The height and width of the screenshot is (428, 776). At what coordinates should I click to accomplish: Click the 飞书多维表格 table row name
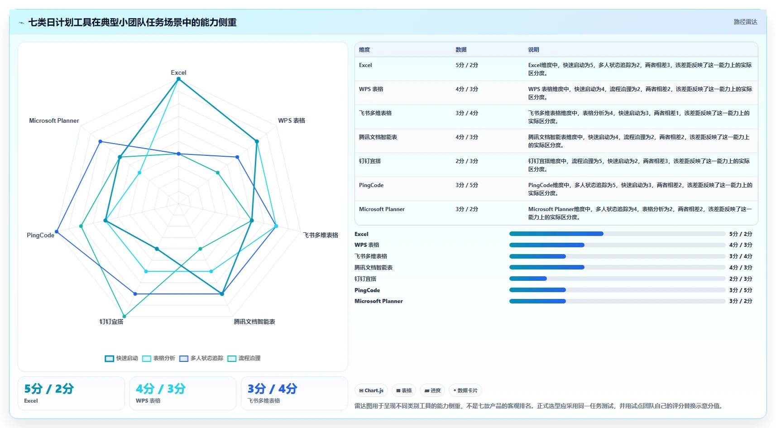pyautogui.click(x=375, y=113)
